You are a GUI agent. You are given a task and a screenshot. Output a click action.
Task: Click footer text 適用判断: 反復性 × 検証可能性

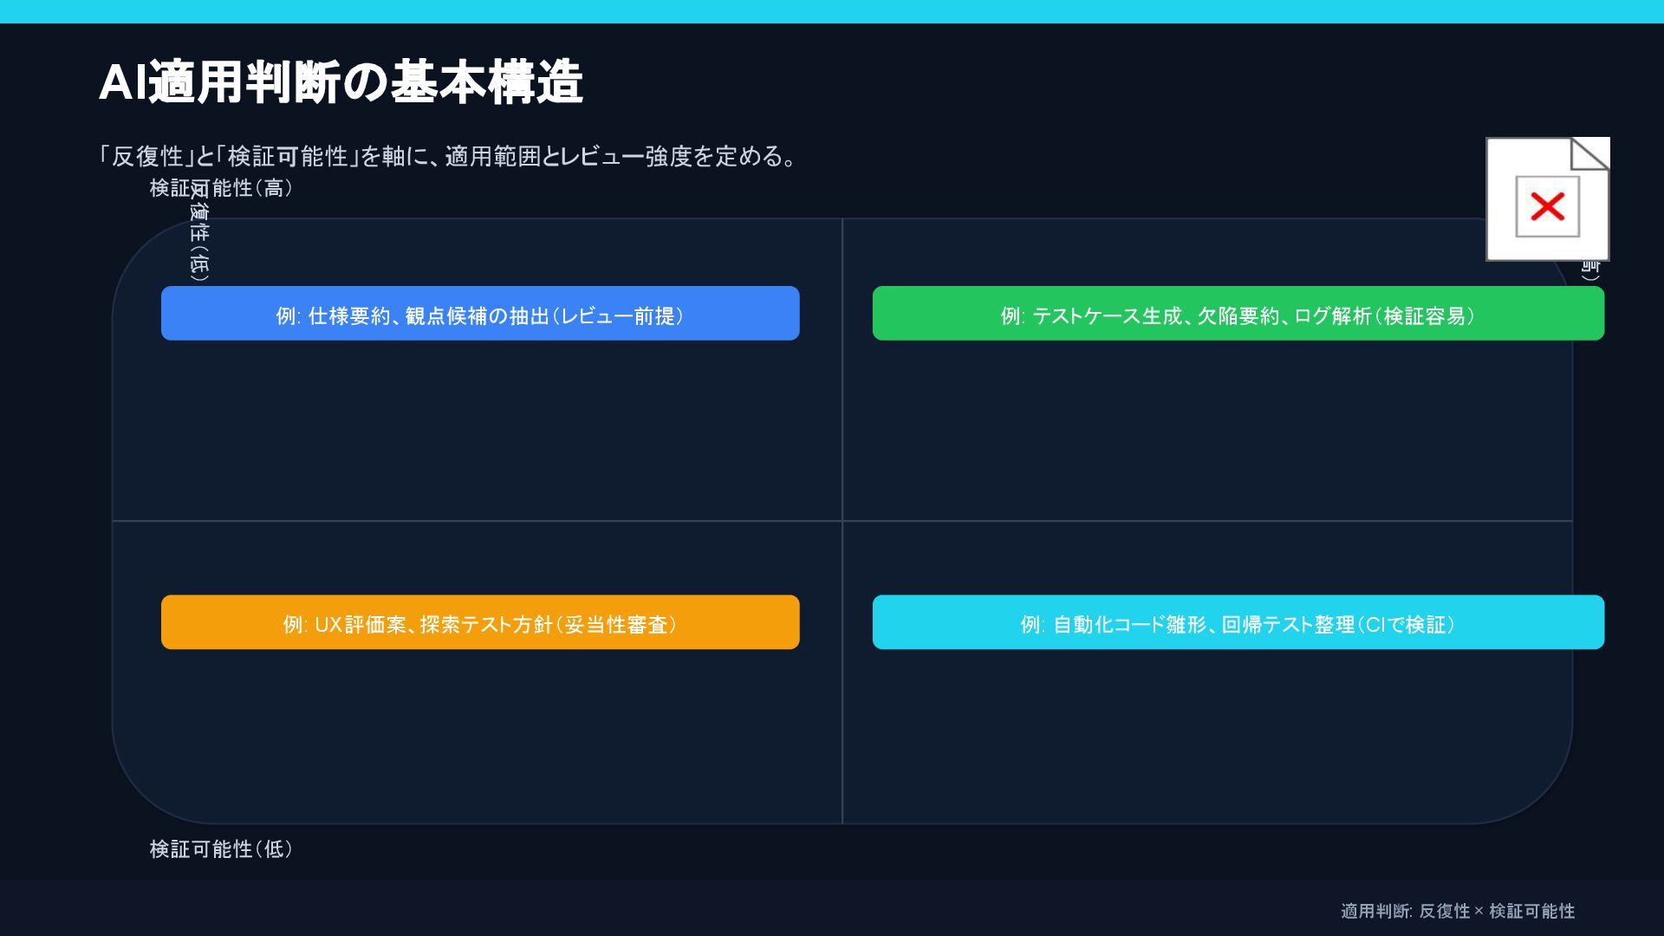pyautogui.click(x=1457, y=911)
